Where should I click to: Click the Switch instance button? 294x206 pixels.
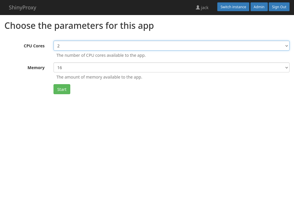pos(233,7)
